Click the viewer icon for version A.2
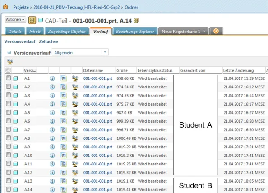 (64, 87)
